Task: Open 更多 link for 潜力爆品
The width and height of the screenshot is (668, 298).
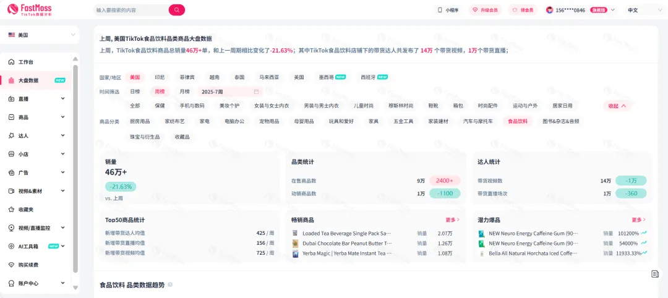Action: pos(638,220)
